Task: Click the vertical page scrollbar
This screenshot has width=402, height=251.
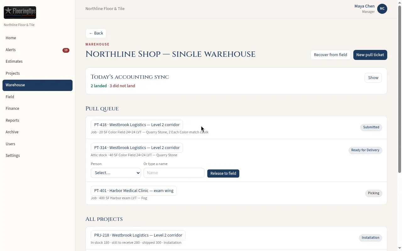Action: (399, 89)
